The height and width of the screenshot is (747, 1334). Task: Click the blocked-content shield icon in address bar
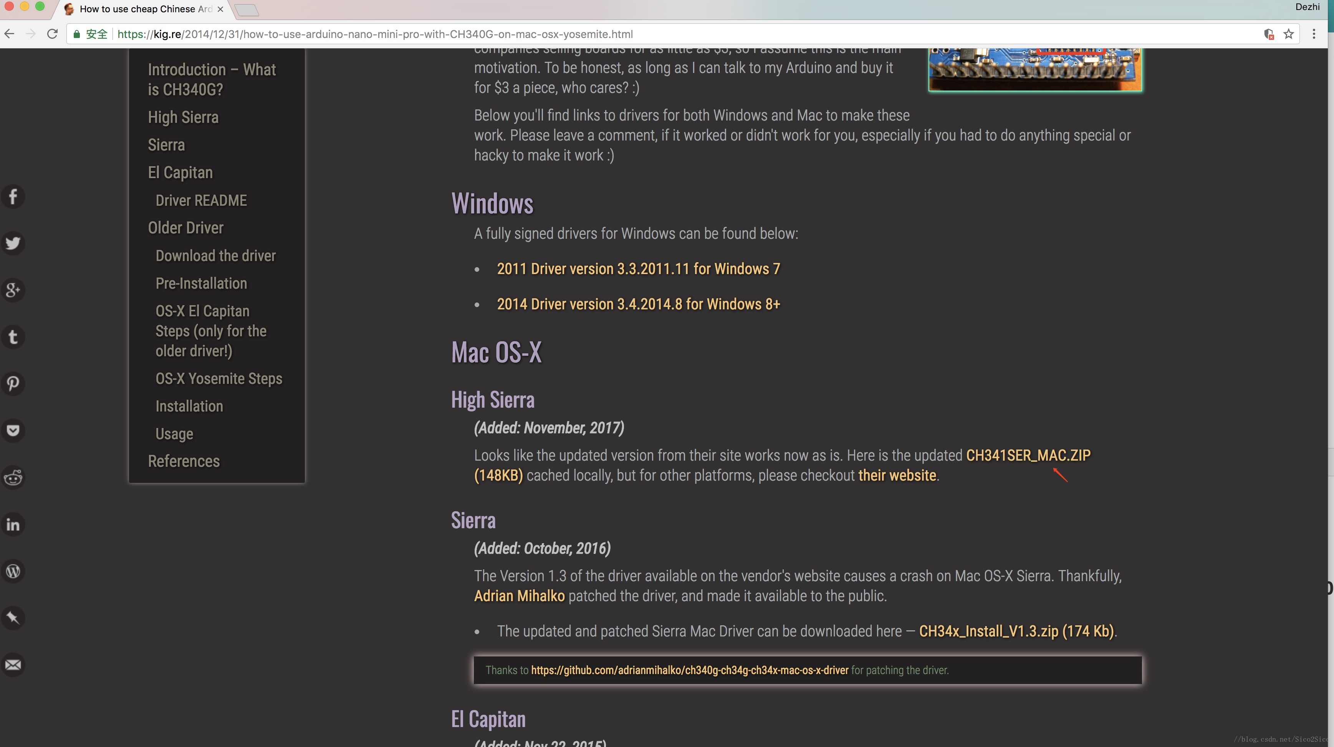(x=1269, y=34)
